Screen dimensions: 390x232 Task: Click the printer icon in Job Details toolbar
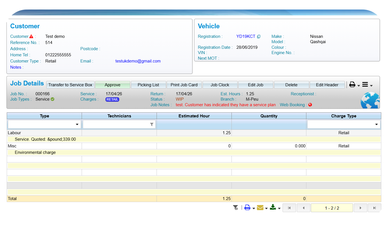352,85
